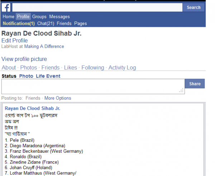The width and height of the screenshot is (215, 176).
Task: Open the Friends navigation link
Action: point(64,23)
